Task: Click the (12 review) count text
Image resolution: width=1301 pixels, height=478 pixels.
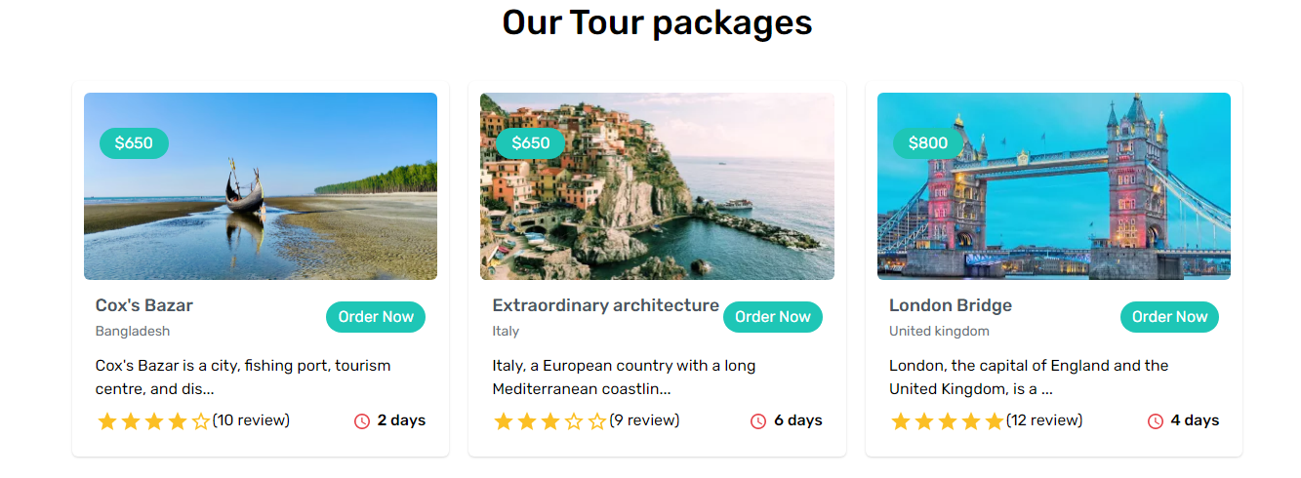Action: pos(1044,420)
